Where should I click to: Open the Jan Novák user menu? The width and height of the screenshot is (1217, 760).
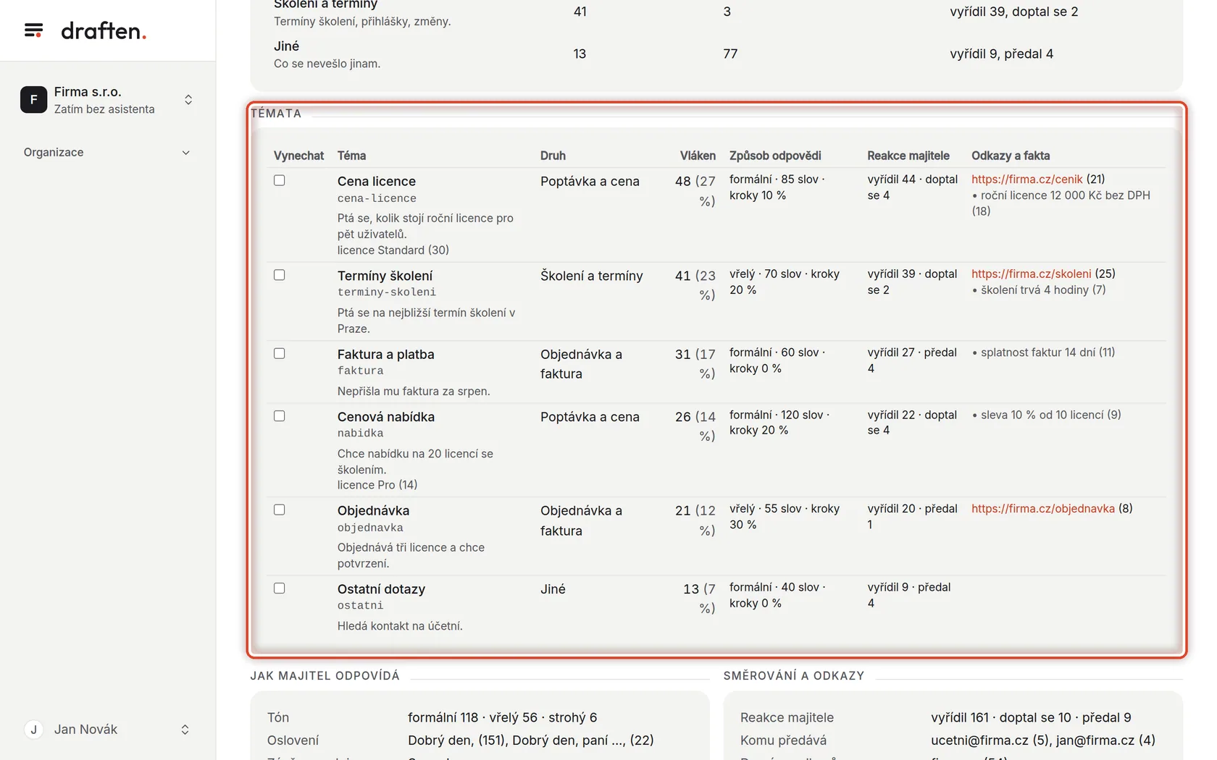click(x=107, y=730)
